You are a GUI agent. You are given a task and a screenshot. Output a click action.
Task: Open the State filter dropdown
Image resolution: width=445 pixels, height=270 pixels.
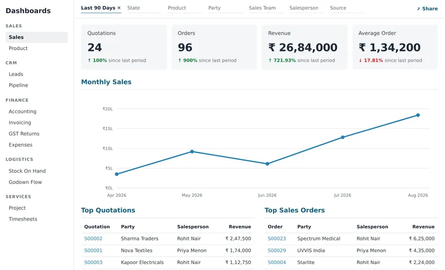point(144,8)
